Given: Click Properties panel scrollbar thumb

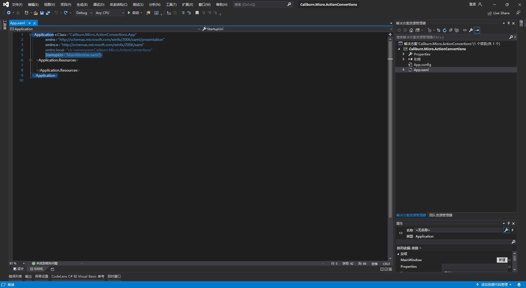Looking at the screenshot, I should tap(514, 258).
